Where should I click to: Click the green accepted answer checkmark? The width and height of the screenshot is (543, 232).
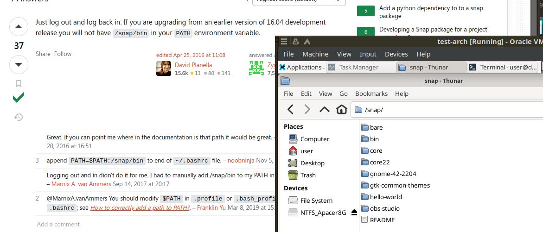click(19, 98)
